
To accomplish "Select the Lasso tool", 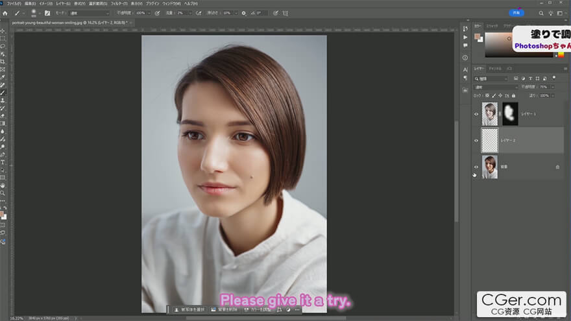I will (3, 46).
